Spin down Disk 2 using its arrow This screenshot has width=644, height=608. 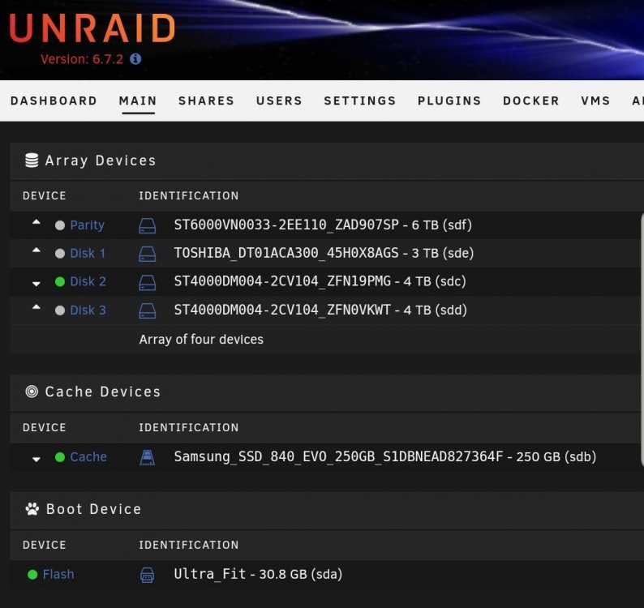point(36,284)
